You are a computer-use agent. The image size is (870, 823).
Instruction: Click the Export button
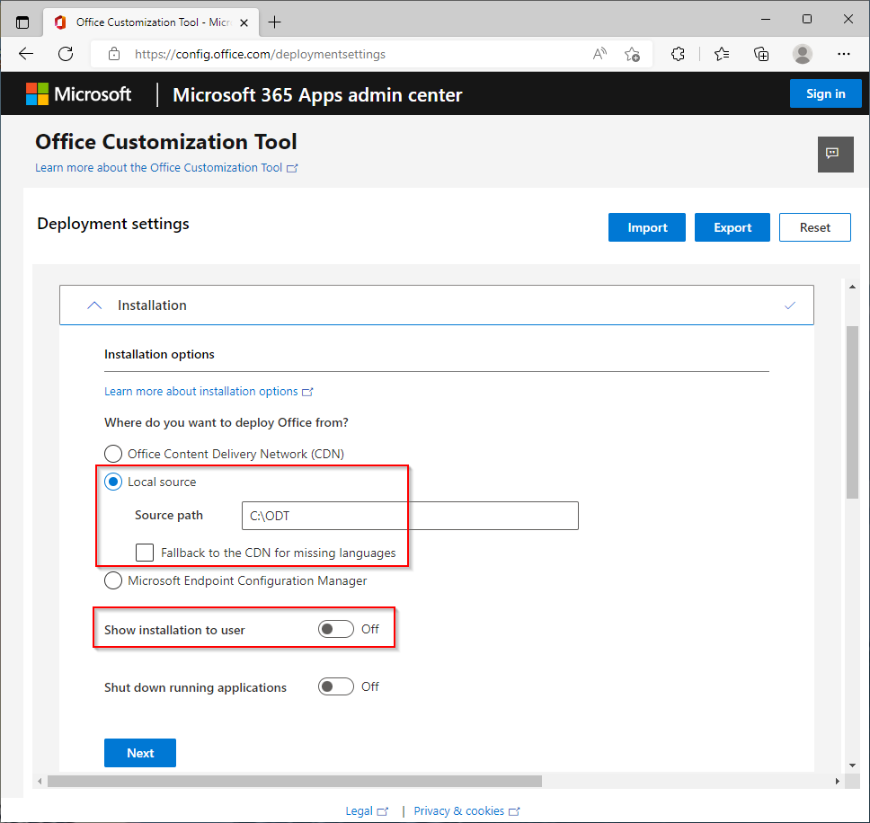tap(732, 227)
